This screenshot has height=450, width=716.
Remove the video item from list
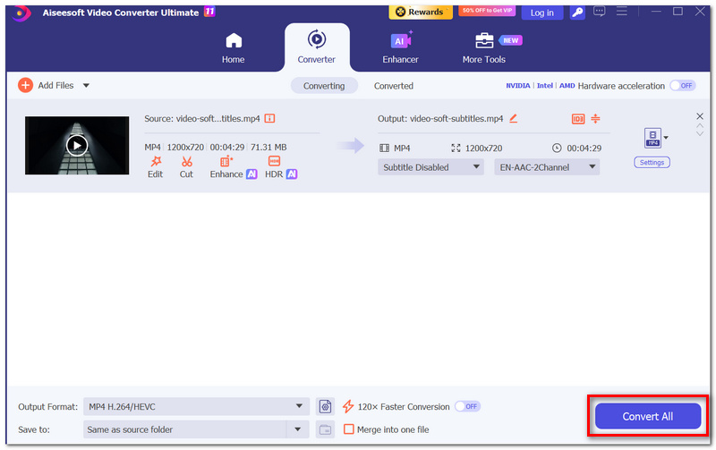[700, 116]
